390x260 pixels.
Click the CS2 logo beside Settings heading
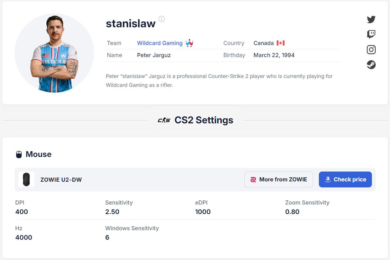(x=164, y=120)
